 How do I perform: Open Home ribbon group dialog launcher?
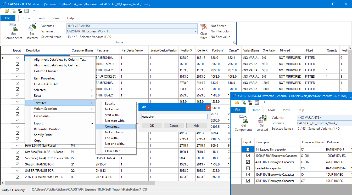(234, 43)
